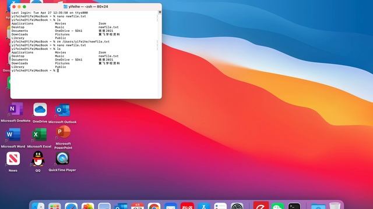Open the OneDrive desktop icon

tap(40, 110)
